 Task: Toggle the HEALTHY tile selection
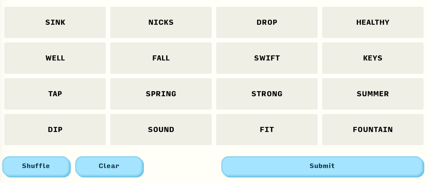[373, 22]
